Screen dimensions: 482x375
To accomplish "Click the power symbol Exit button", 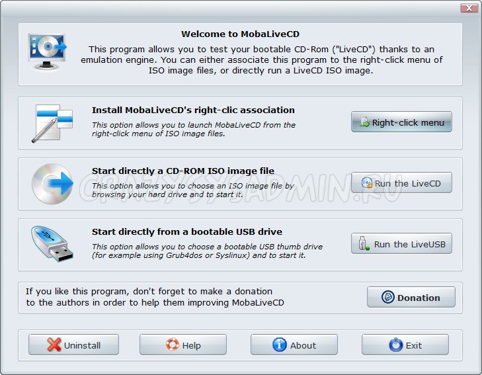I will tap(405, 345).
